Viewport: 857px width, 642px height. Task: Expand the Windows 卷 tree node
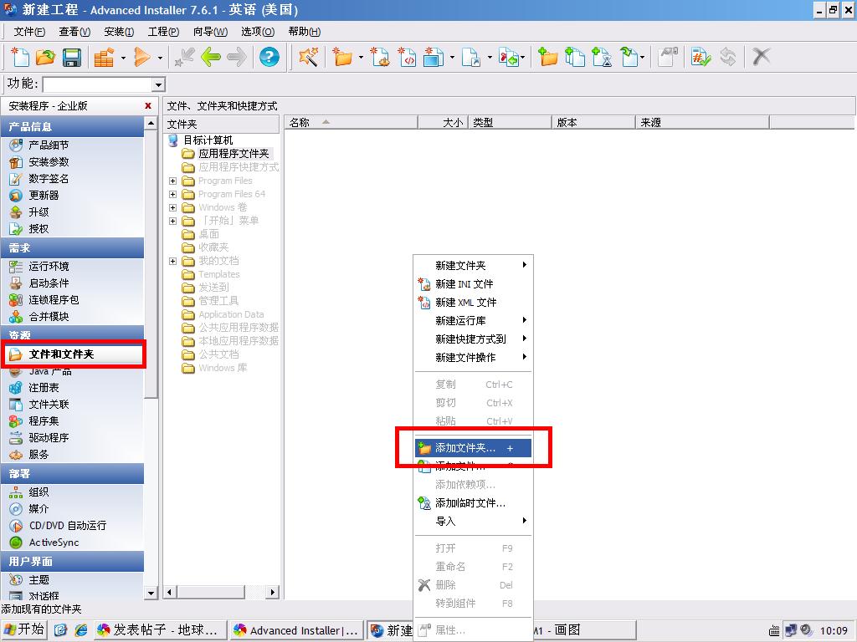172,207
